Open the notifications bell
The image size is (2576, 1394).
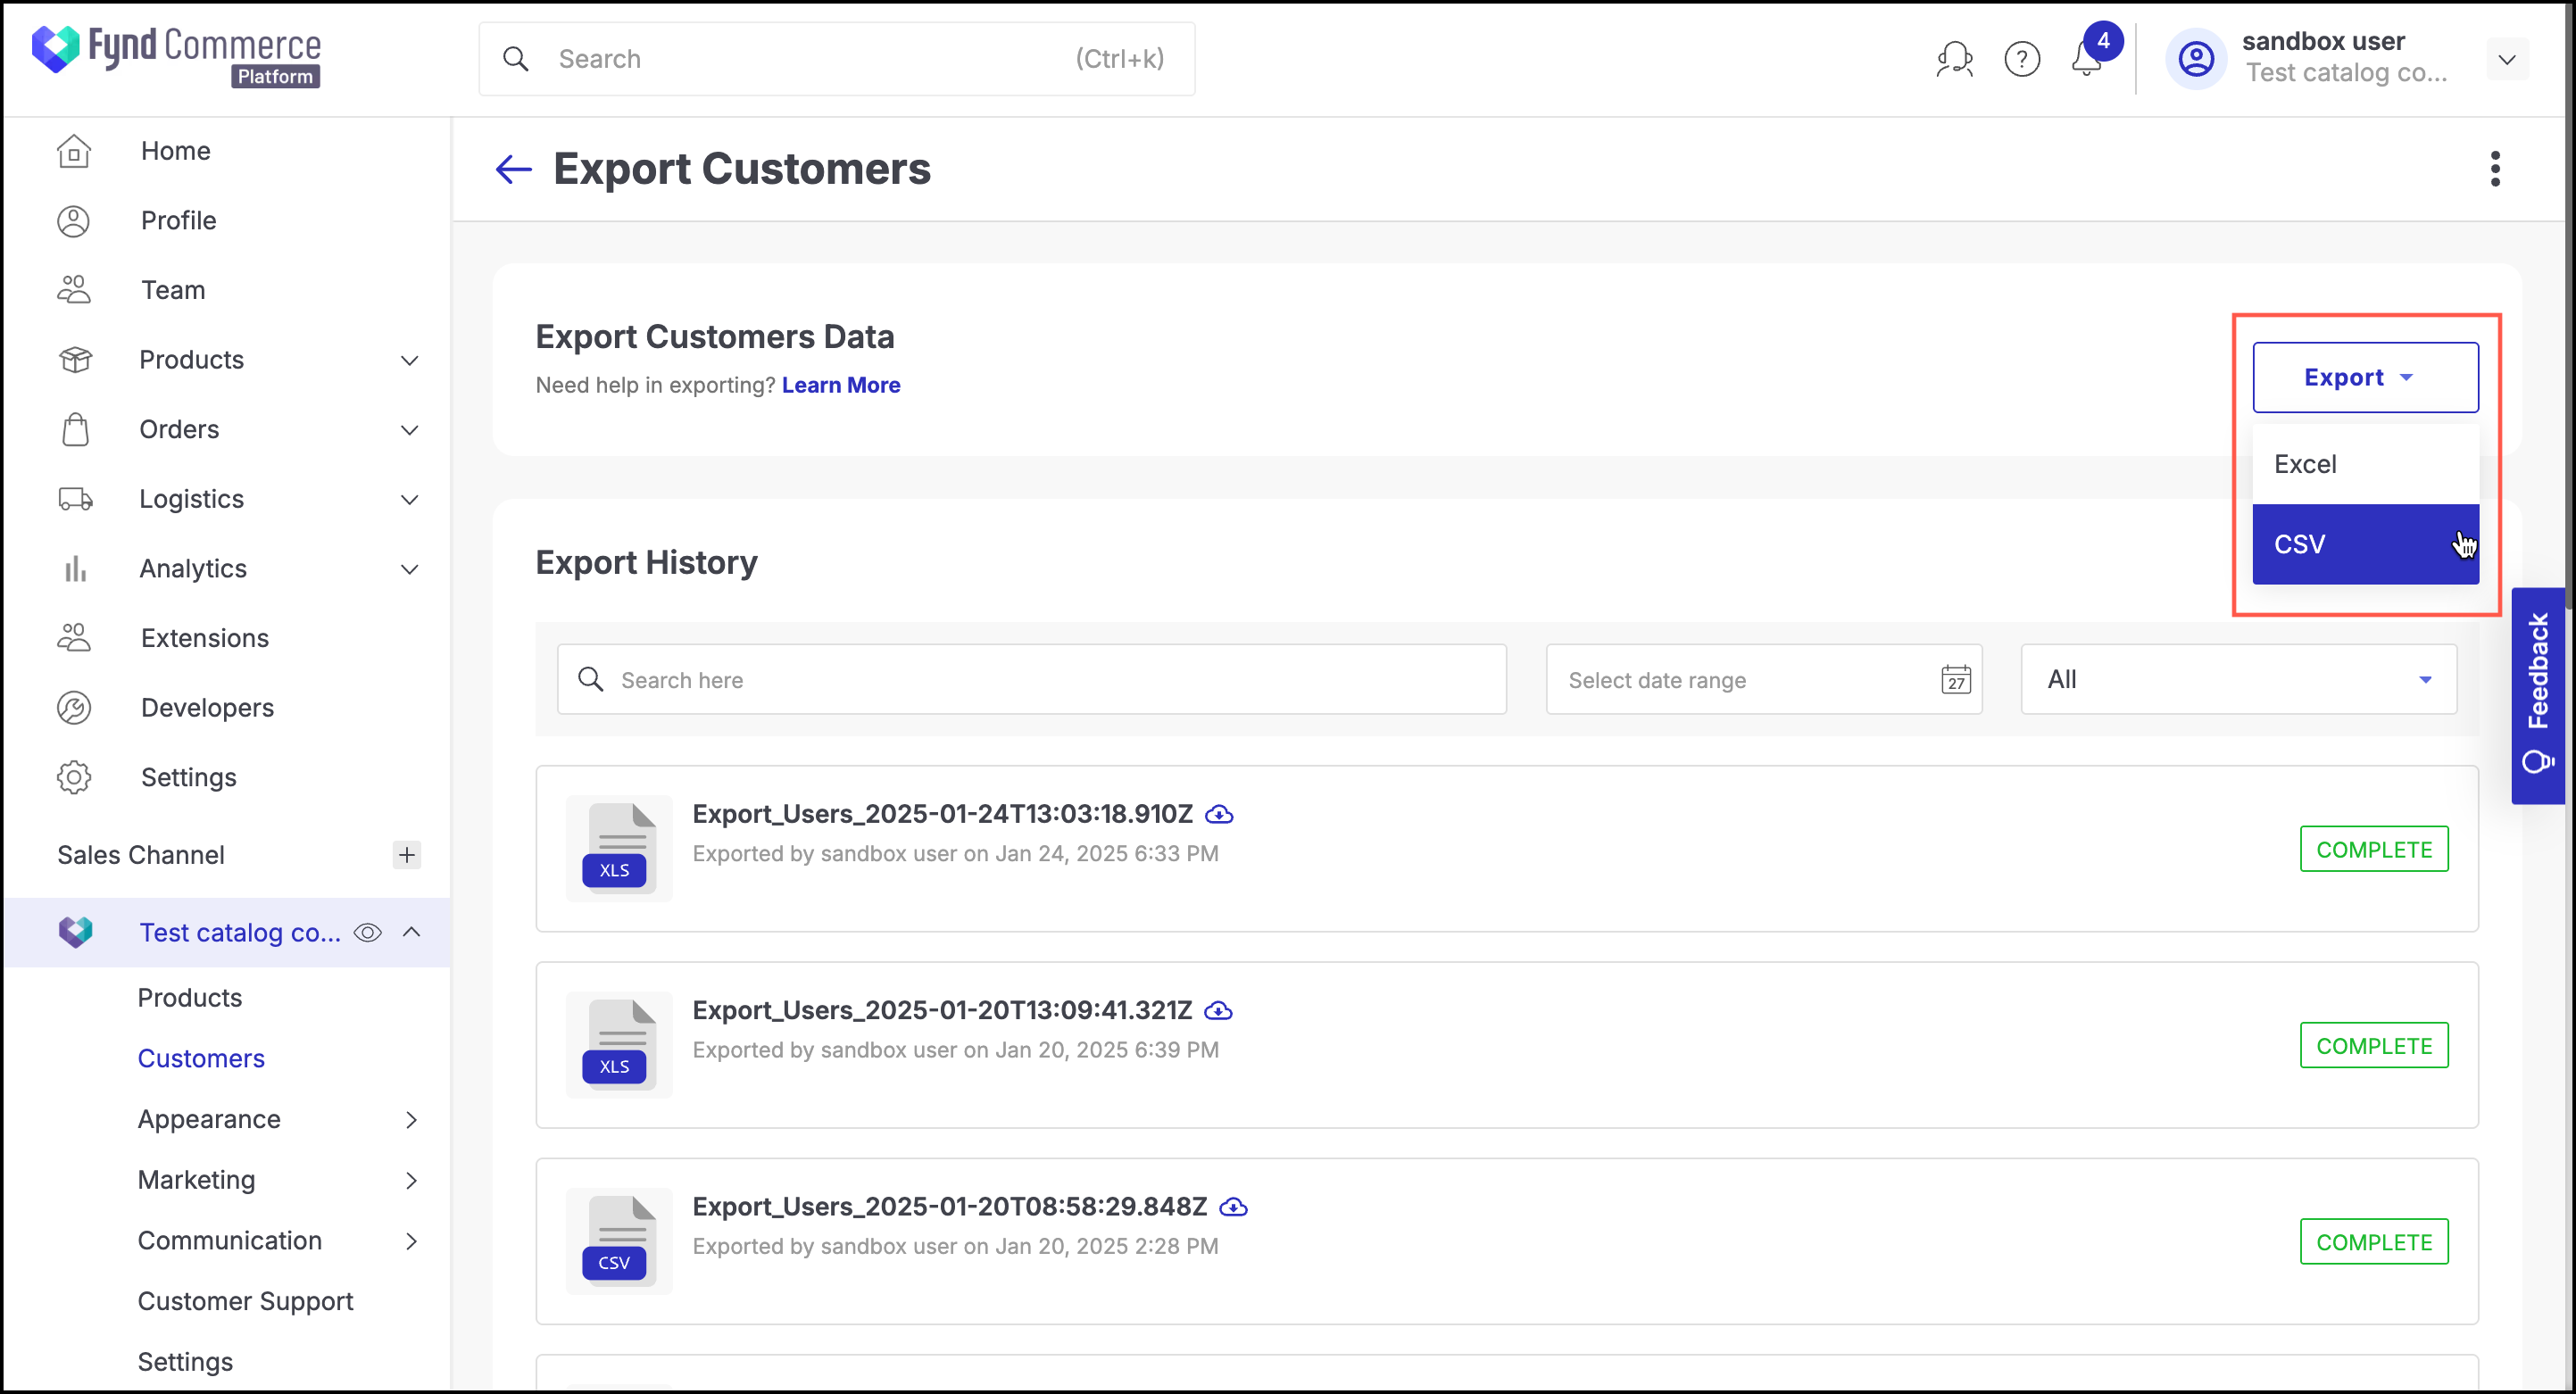(2086, 59)
